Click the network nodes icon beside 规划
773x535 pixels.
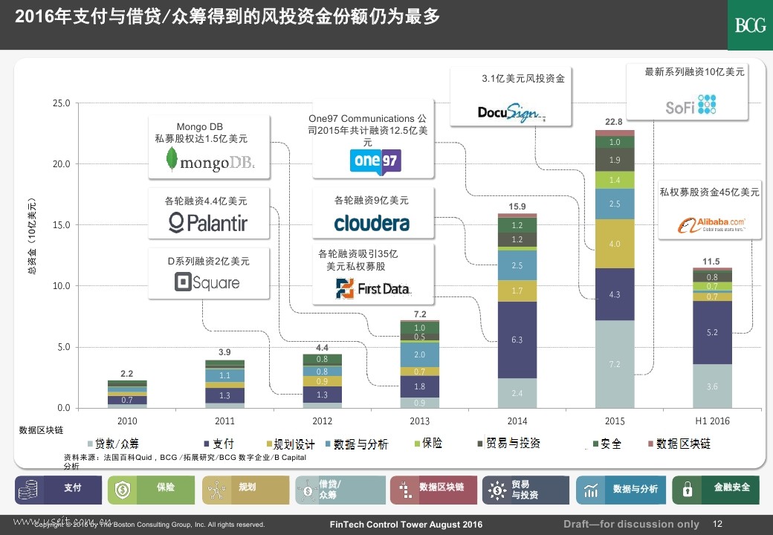[x=216, y=490]
